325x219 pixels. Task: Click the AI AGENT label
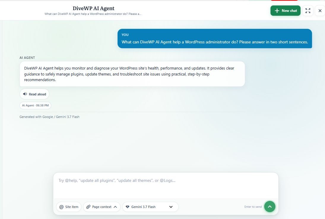27,58
